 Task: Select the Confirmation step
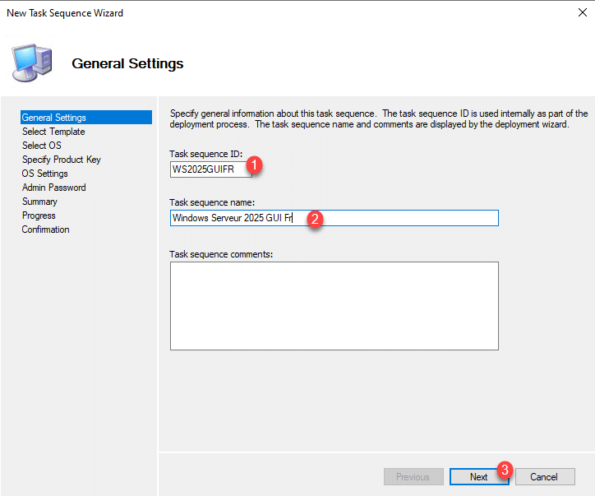(46, 229)
